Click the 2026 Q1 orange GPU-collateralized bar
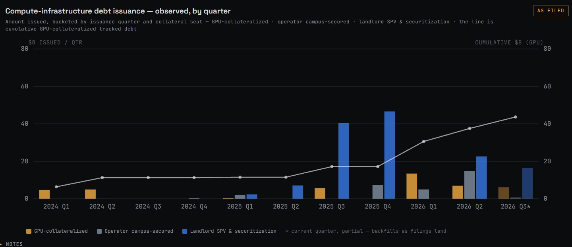Viewport: 572px width, 247px height. [x=412, y=186]
